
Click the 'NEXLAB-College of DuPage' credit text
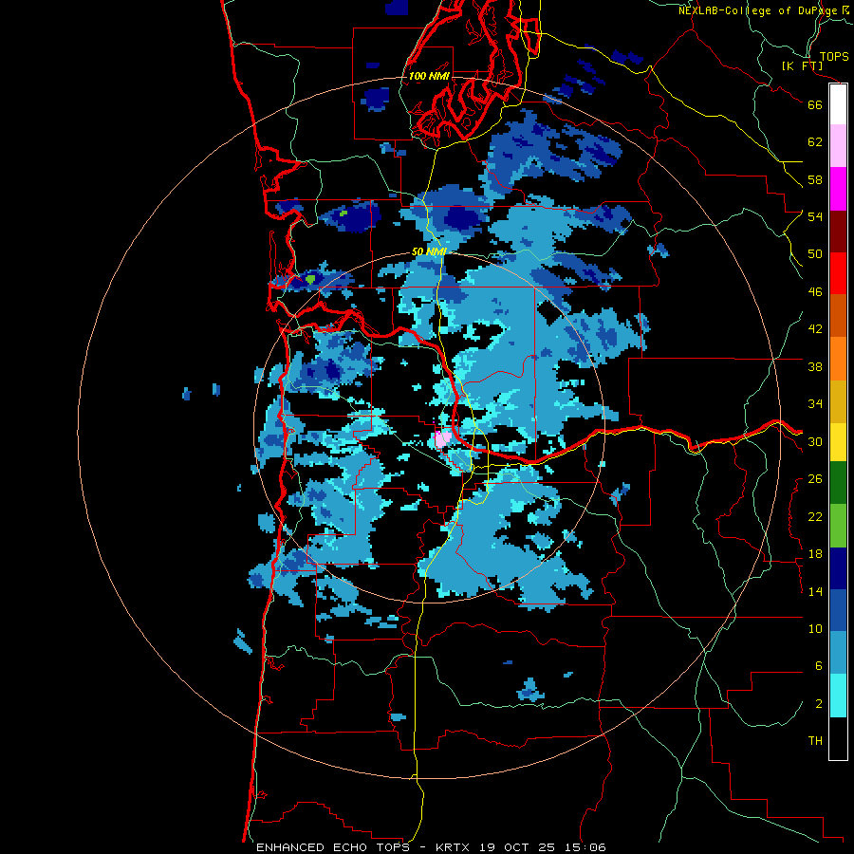coord(758,10)
